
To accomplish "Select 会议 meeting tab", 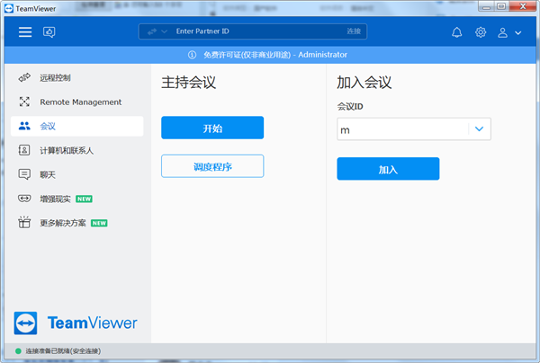I will [77, 126].
